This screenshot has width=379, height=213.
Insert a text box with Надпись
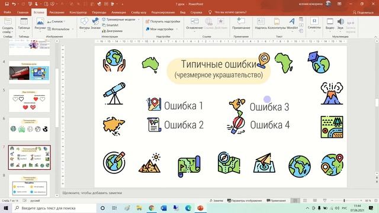coord(261,24)
